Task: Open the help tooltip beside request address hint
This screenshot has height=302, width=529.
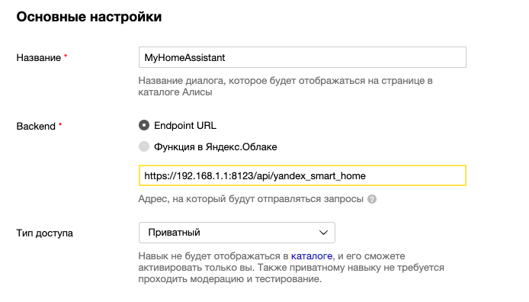Action: [372, 199]
